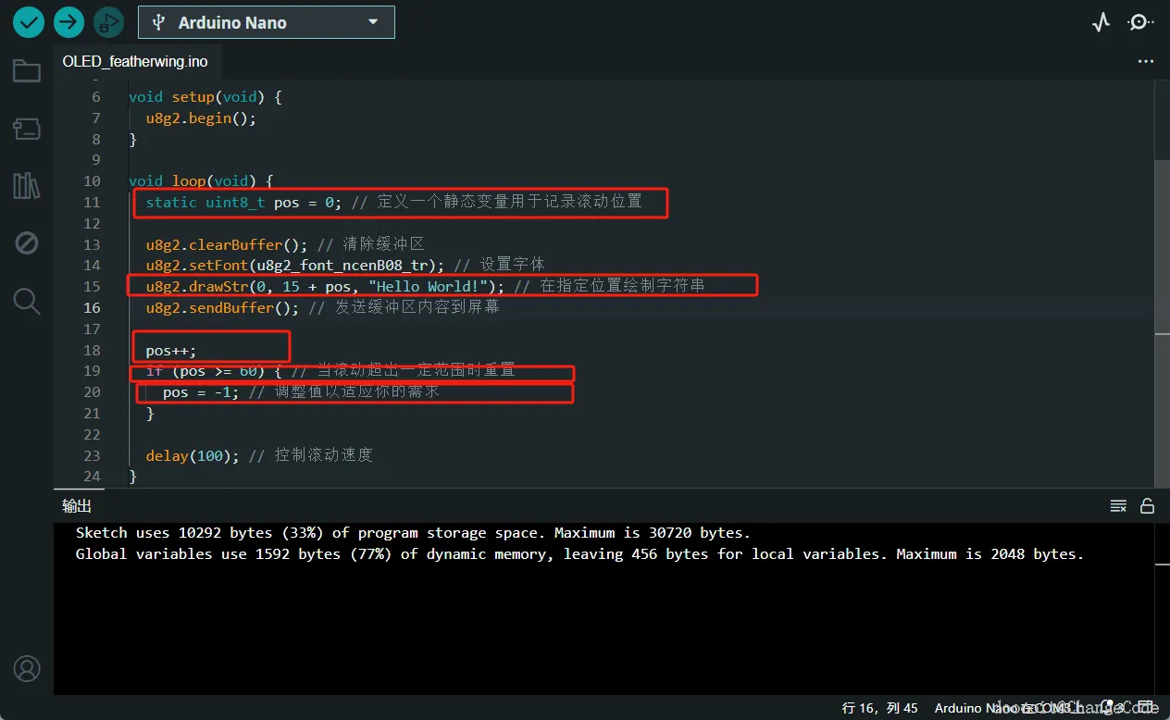Open the editor tab three-dots menu
This screenshot has height=720, width=1170.
tap(1146, 62)
